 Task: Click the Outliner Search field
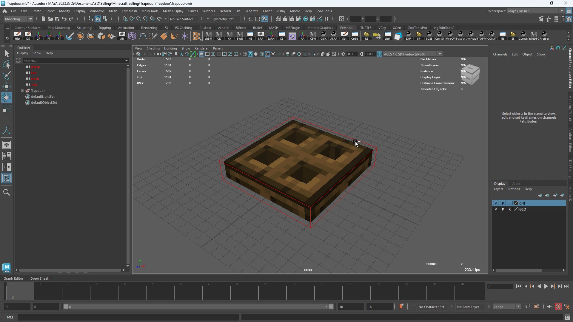click(x=73, y=61)
